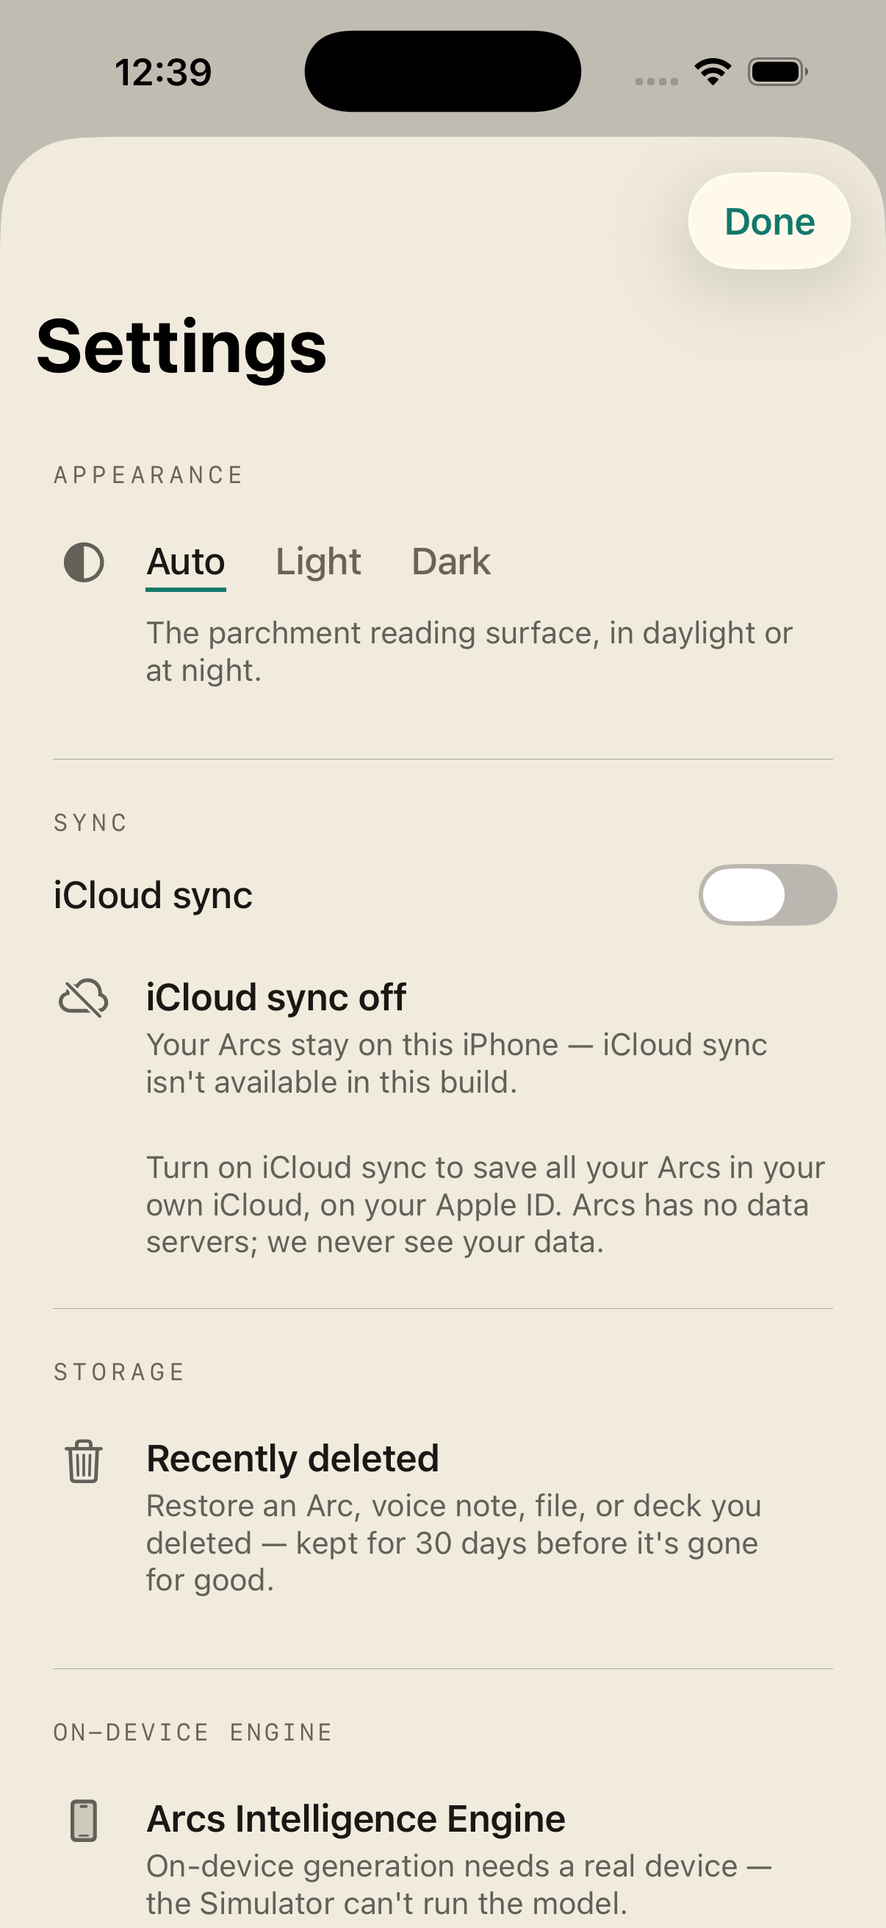Switch to Dark appearance
Viewport: 886px width, 1928px height.
pyautogui.click(x=451, y=562)
